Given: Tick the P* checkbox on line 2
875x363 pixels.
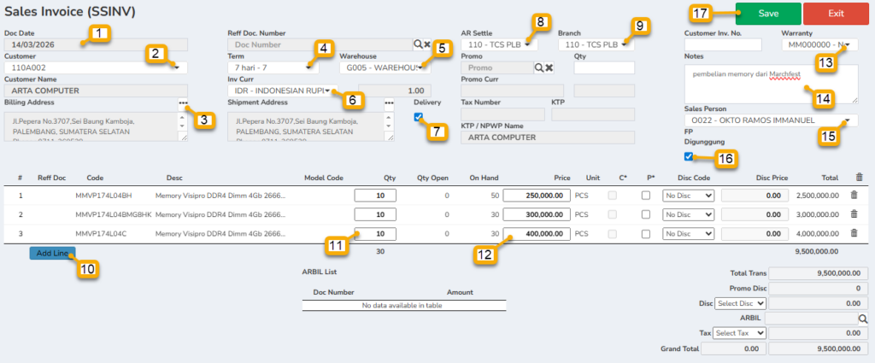Looking at the screenshot, I should click(645, 214).
